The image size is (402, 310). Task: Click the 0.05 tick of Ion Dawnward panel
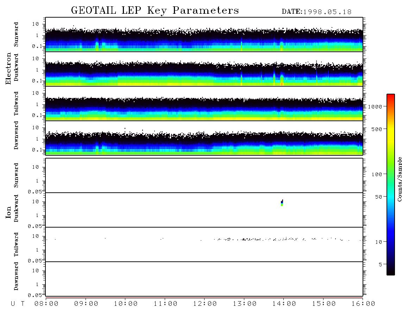click(x=34, y=295)
